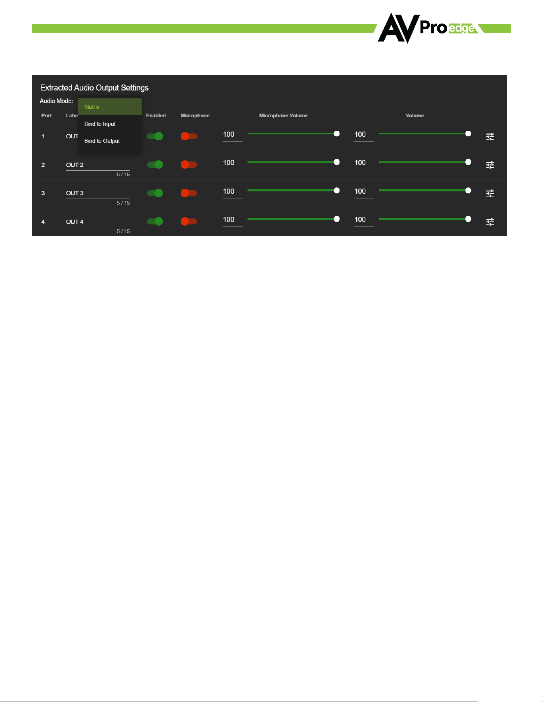Turn on Microphone toggle for OUT 3

point(189,193)
